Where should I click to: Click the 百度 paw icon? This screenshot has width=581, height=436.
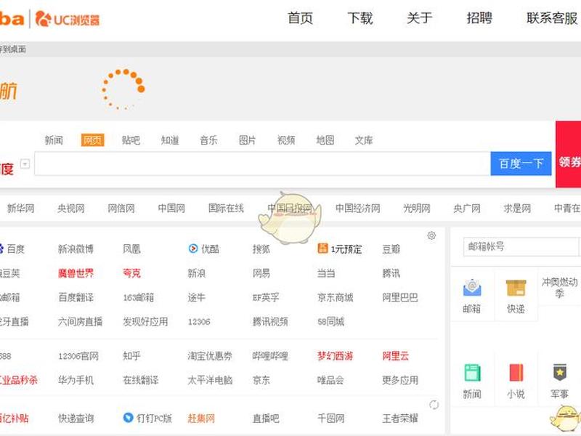point(1,249)
